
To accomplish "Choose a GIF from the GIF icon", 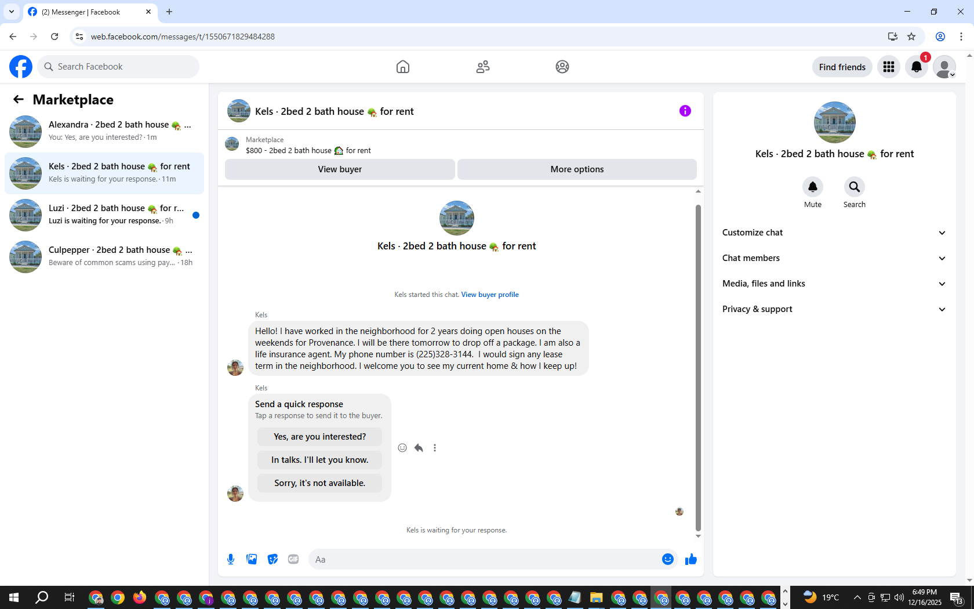I will (x=293, y=559).
